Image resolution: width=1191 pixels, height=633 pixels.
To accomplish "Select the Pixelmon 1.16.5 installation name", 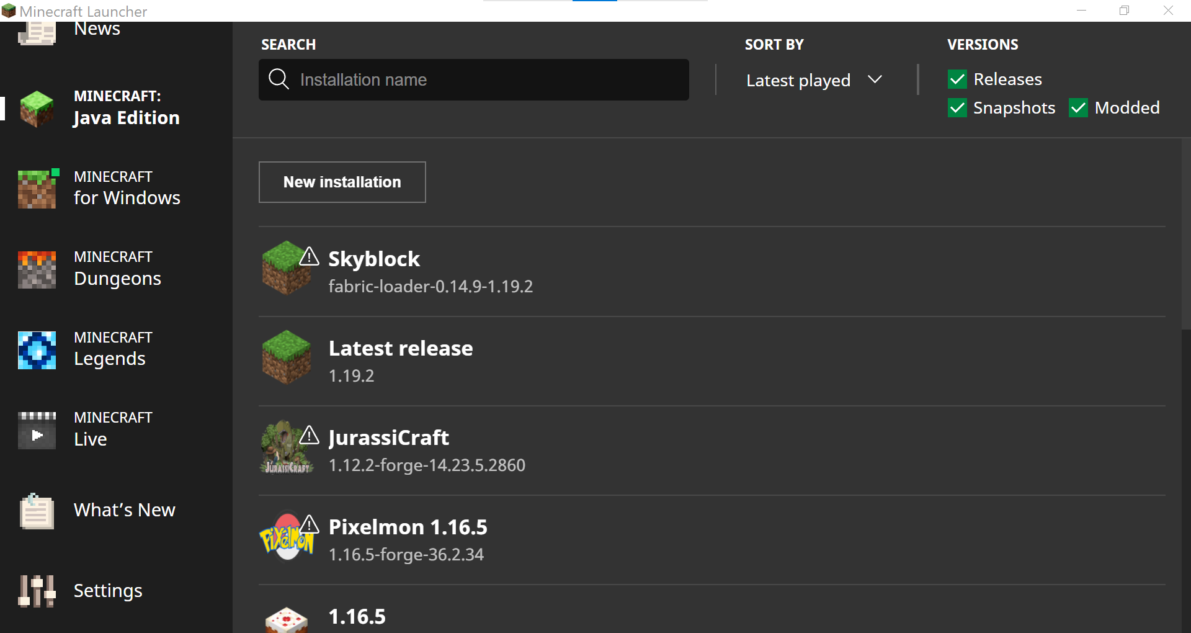I will pyautogui.click(x=408, y=527).
